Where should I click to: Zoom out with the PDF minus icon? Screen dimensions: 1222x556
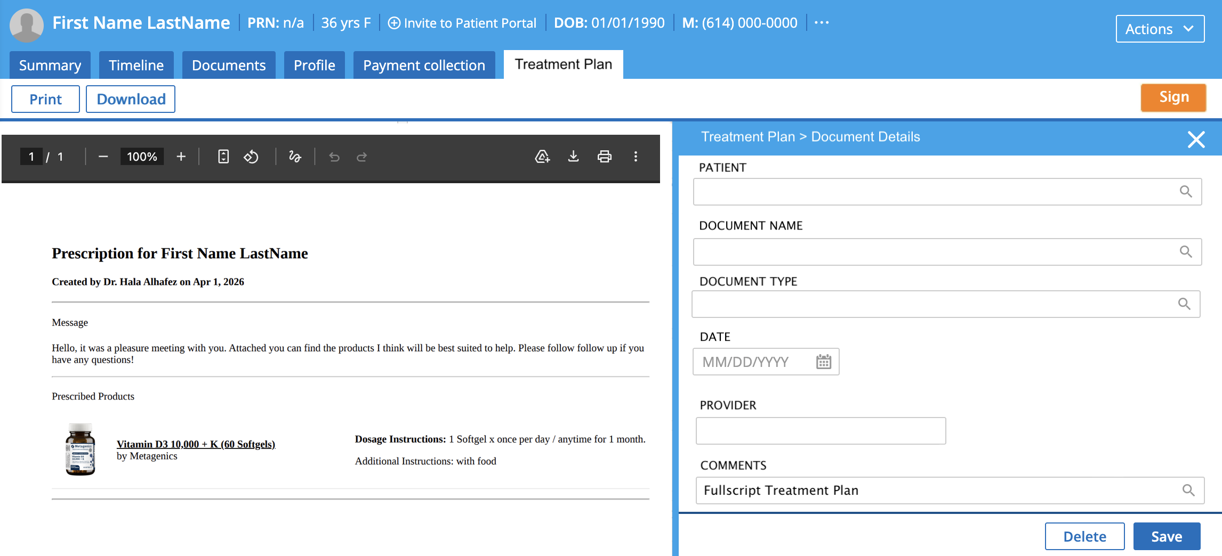tap(103, 157)
